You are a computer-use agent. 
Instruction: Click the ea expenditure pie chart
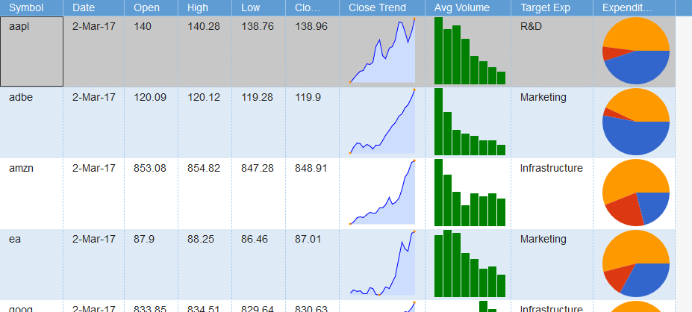[x=636, y=263]
